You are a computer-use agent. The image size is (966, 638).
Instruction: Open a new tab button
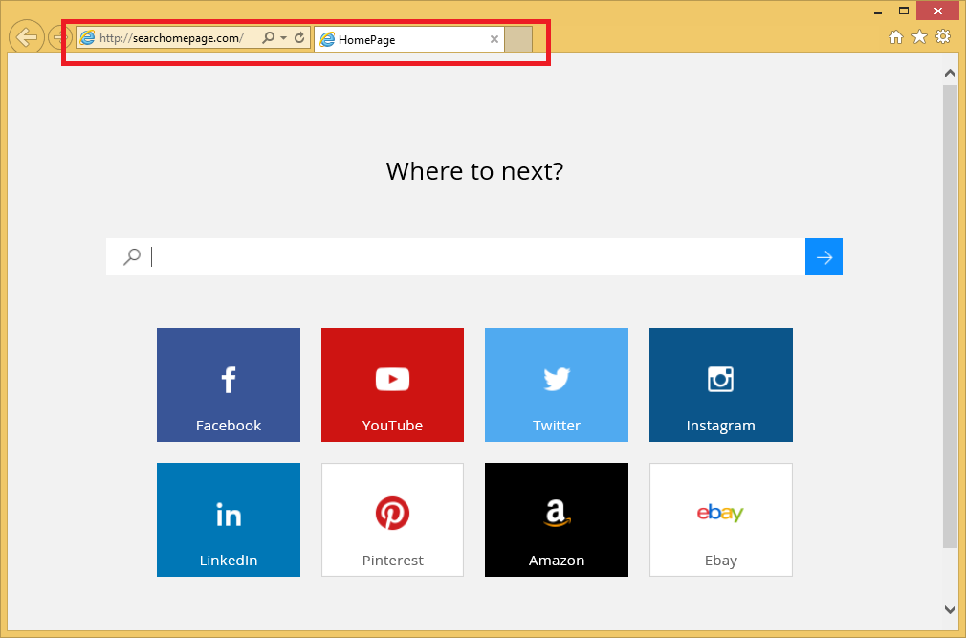[518, 39]
